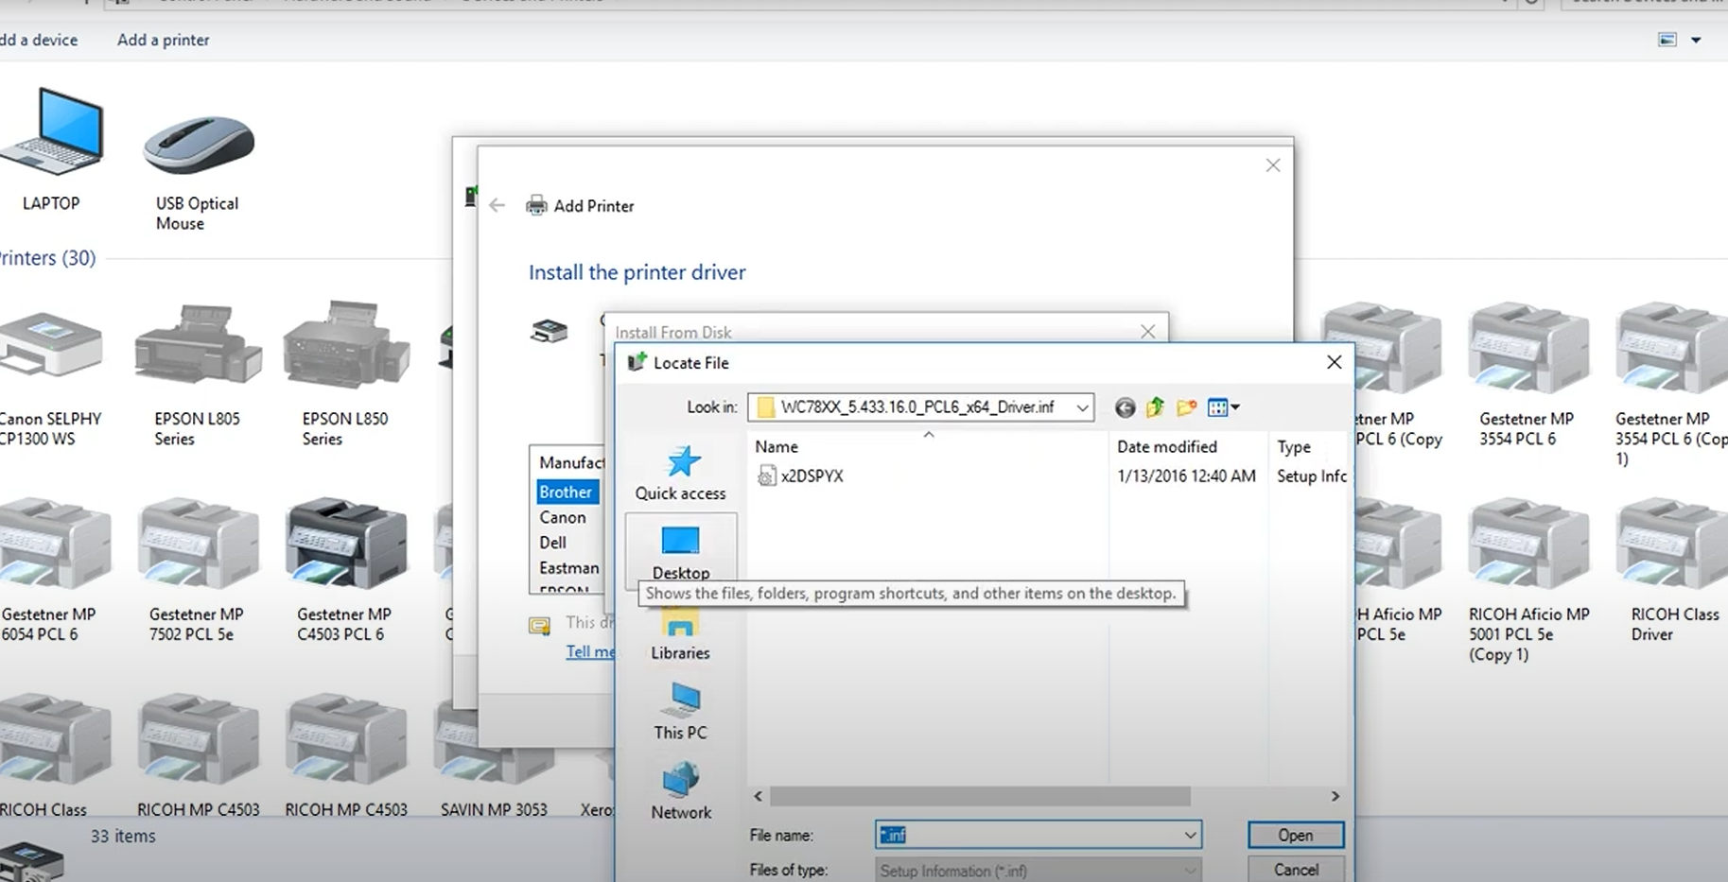This screenshot has height=882, width=1728.
Task: Open the View Menu dropdown button
Action: tap(1224, 407)
